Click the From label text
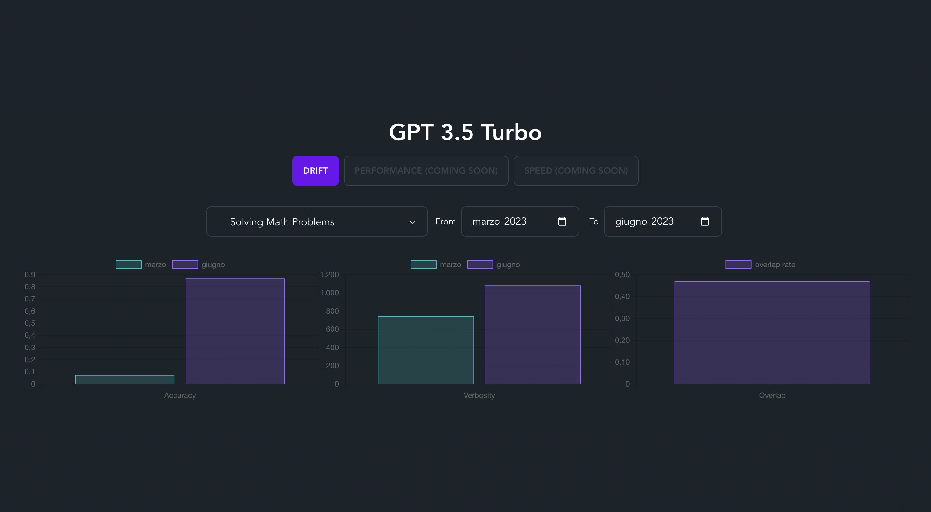 [446, 221]
